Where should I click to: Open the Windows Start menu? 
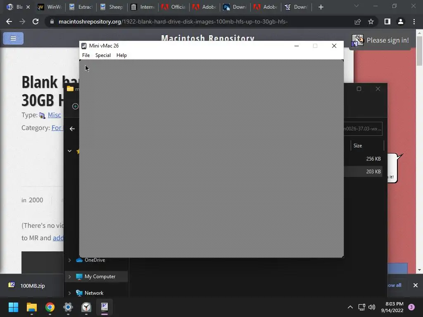click(x=13, y=307)
